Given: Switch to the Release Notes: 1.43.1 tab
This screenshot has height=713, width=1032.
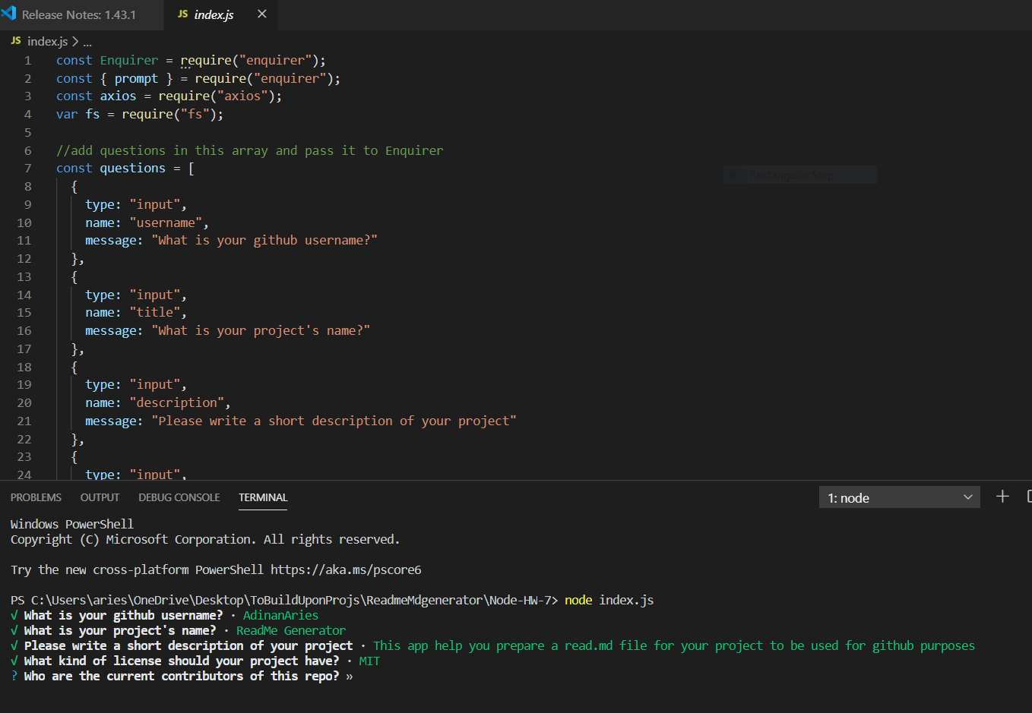Looking at the screenshot, I should point(79,14).
